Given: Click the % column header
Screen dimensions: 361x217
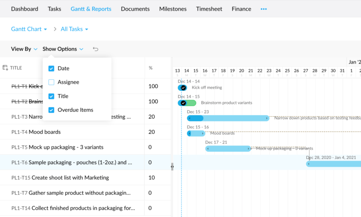Looking at the screenshot, I should point(150,68).
